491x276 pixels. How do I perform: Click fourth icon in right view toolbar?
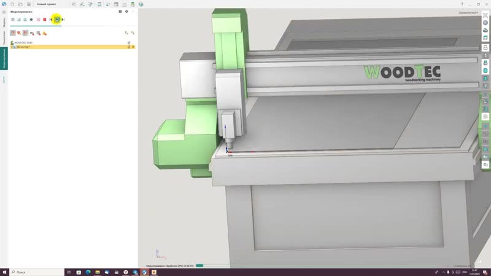tap(485, 38)
